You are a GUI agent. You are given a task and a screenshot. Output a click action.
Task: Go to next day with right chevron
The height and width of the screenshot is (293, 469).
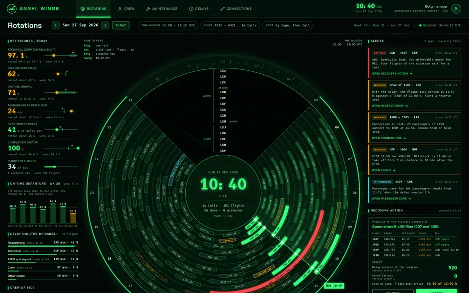point(105,25)
